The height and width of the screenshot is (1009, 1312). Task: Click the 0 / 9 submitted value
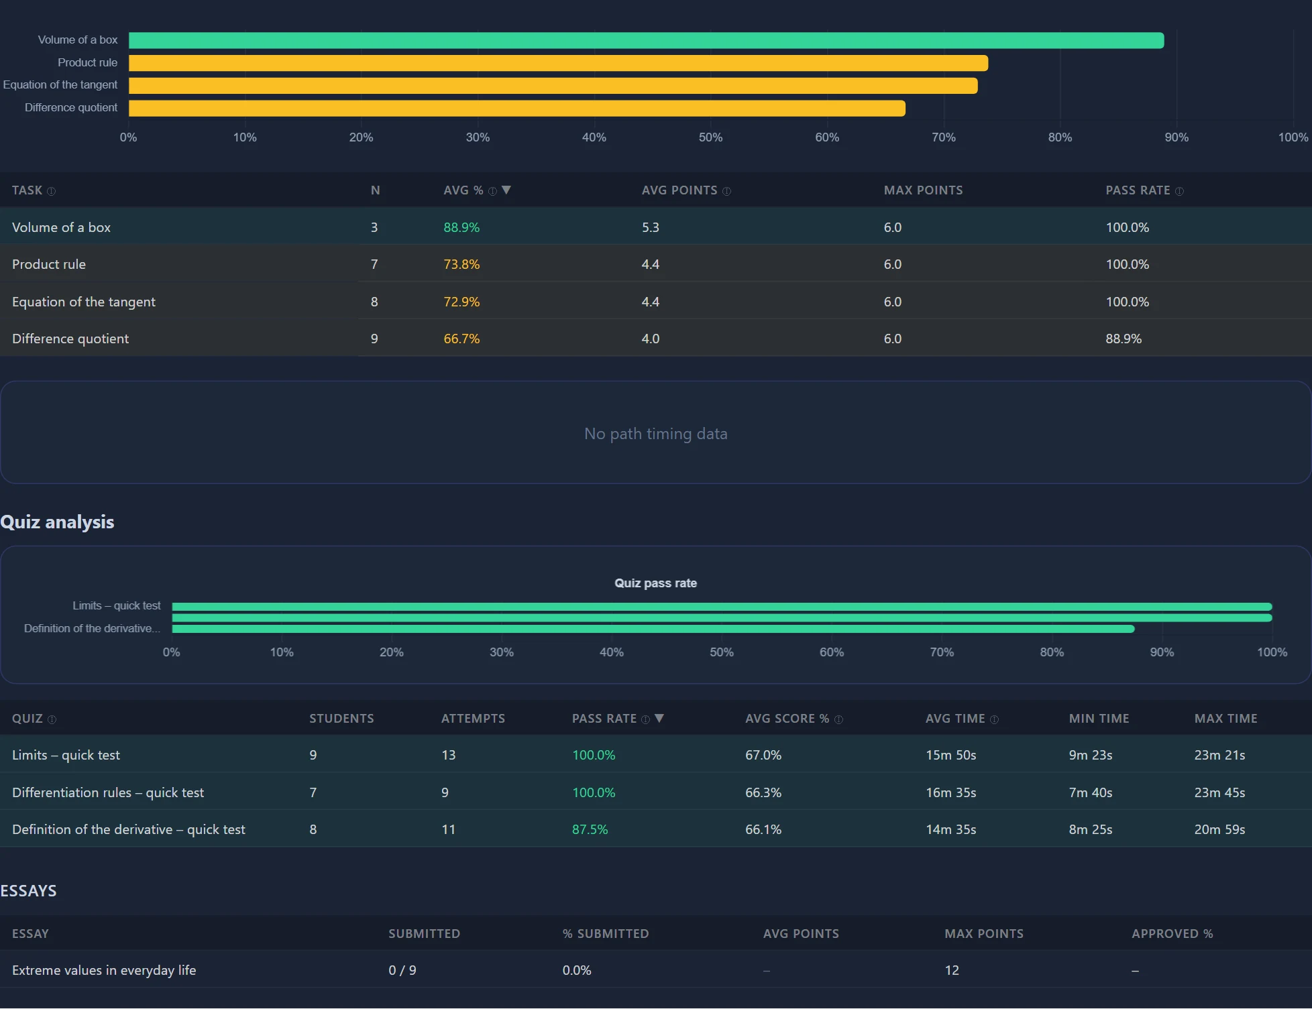click(402, 970)
